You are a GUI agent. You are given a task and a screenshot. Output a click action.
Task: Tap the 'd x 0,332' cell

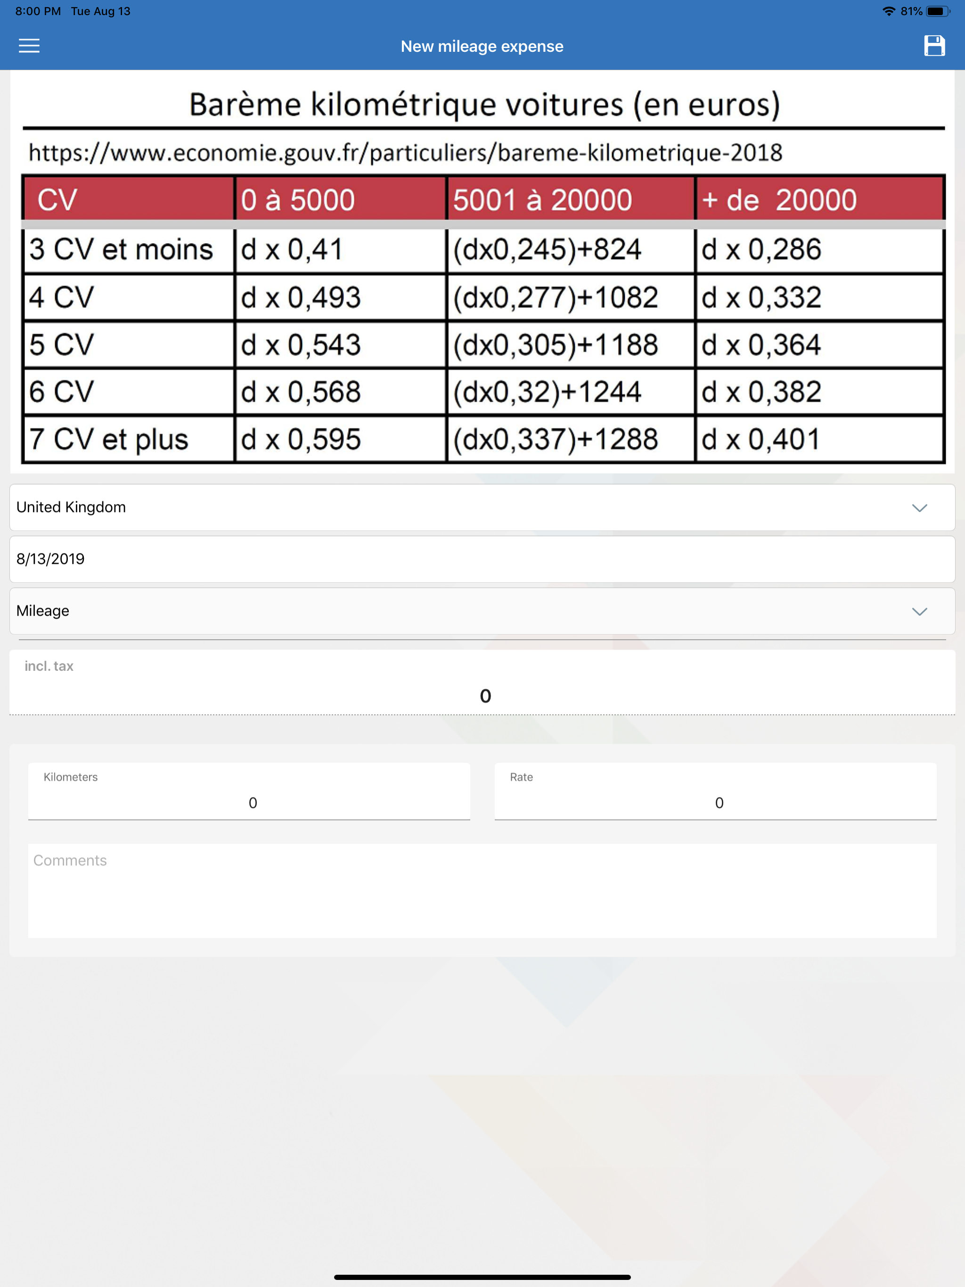point(819,297)
